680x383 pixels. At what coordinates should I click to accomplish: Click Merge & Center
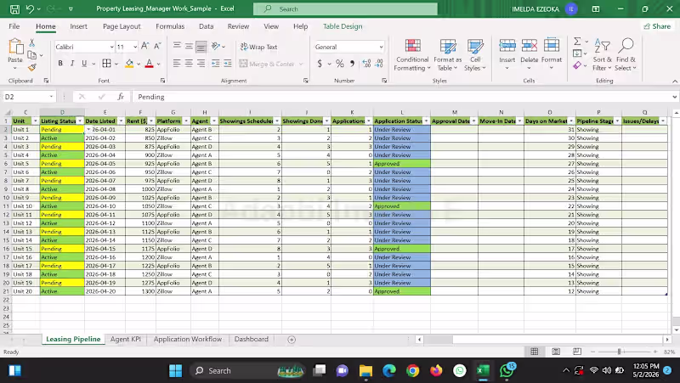(x=267, y=64)
